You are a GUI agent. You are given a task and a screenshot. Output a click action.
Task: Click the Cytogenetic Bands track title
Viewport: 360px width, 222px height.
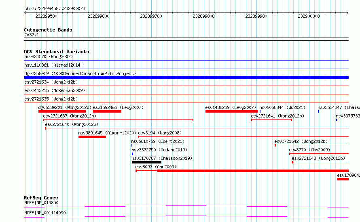tap(48, 30)
